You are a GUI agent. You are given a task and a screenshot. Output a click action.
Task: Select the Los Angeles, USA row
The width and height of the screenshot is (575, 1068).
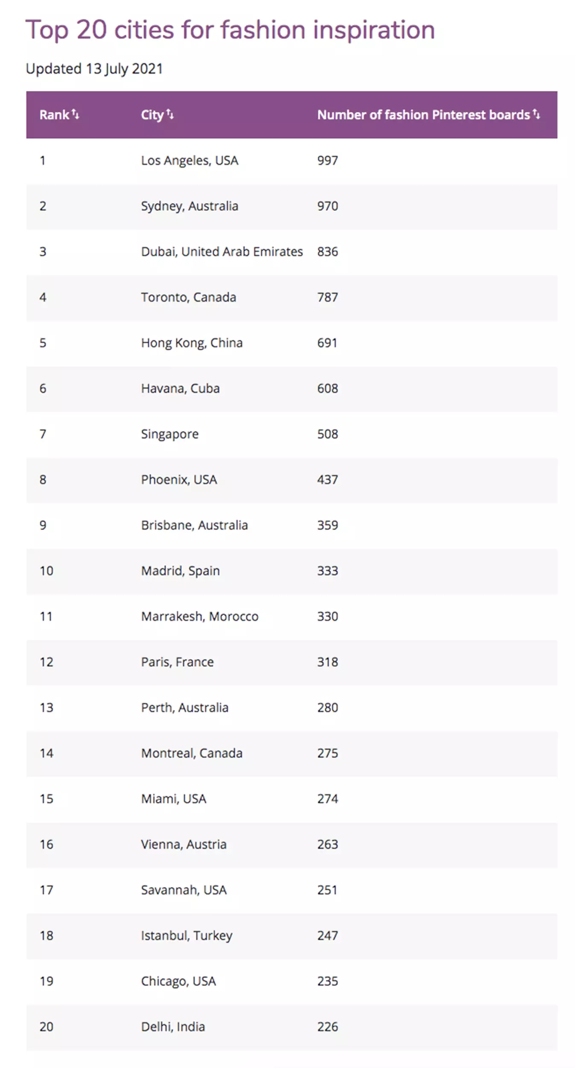(x=292, y=161)
